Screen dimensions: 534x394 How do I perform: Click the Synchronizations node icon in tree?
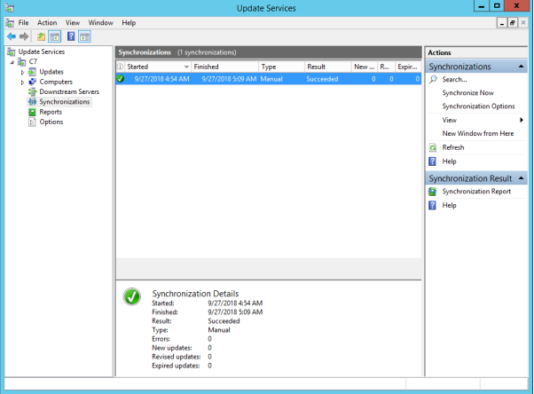(x=32, y=101)
